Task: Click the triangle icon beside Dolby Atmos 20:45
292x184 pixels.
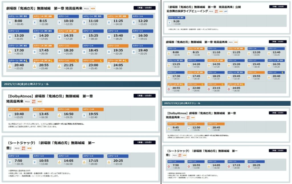Action: point(209,129)
